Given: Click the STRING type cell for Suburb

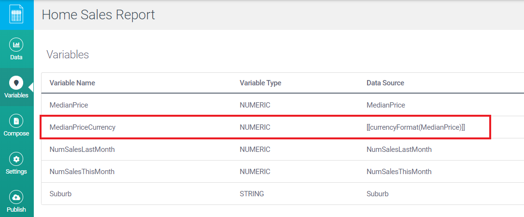Looking at the screenshot, I should click(252, 194).
